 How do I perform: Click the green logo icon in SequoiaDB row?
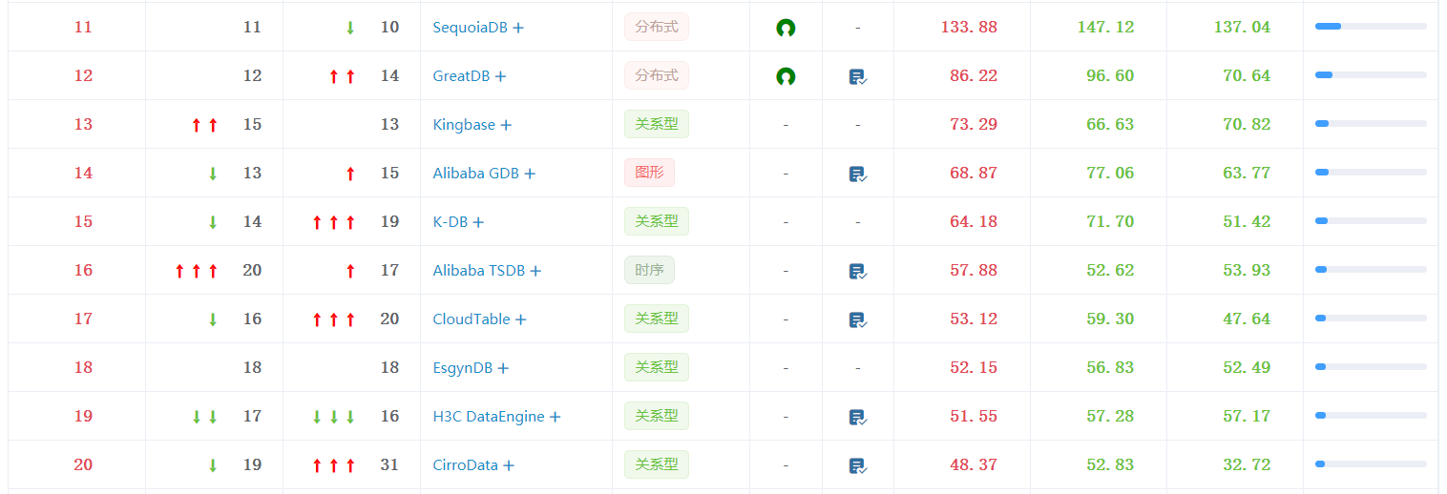[786, 28]
